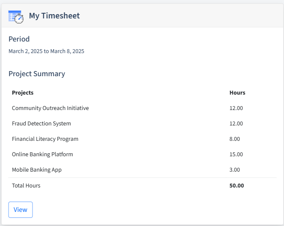Select the Period heading
Viewport: 284px width, 226px height.
pyautogui.click(x=19, y=39)
